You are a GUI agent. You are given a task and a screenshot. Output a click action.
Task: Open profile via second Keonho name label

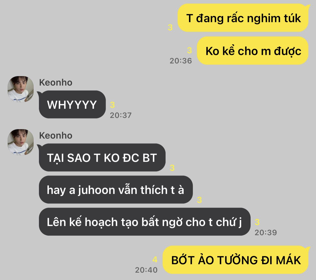pos(55,135)
